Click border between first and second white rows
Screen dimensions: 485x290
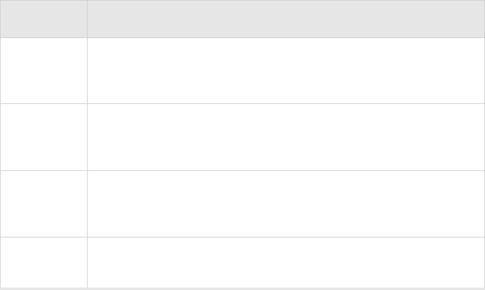[243, 103]
